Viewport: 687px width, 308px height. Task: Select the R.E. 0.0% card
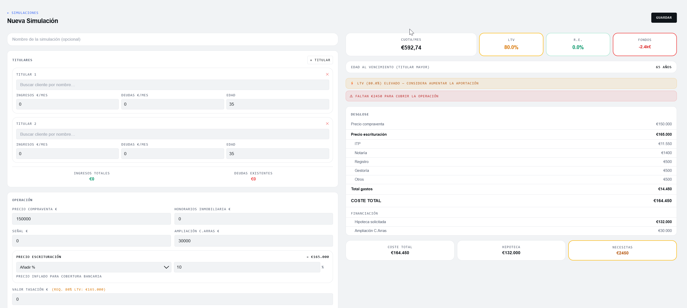pos(578,44)
